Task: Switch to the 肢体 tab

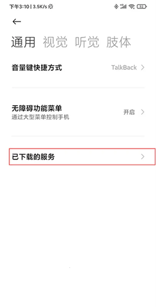Action: (119, 42)
